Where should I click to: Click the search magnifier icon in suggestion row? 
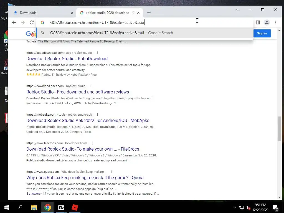pyautogui.click(x=42, y=33)
